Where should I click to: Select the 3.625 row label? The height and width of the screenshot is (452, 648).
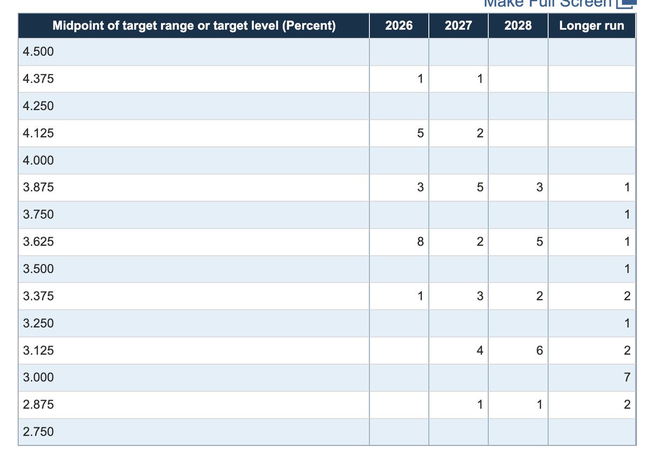(38, 242)
